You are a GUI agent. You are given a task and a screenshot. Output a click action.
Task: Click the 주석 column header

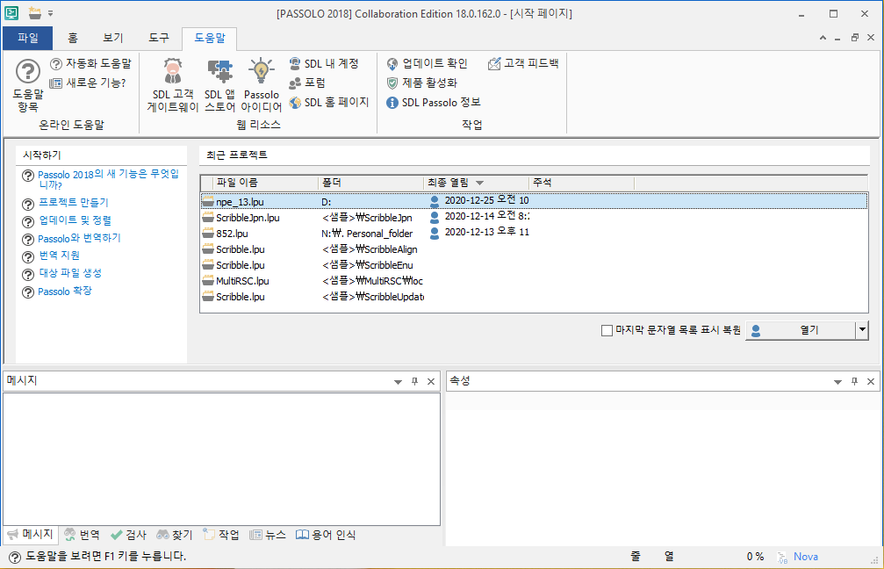581,183
